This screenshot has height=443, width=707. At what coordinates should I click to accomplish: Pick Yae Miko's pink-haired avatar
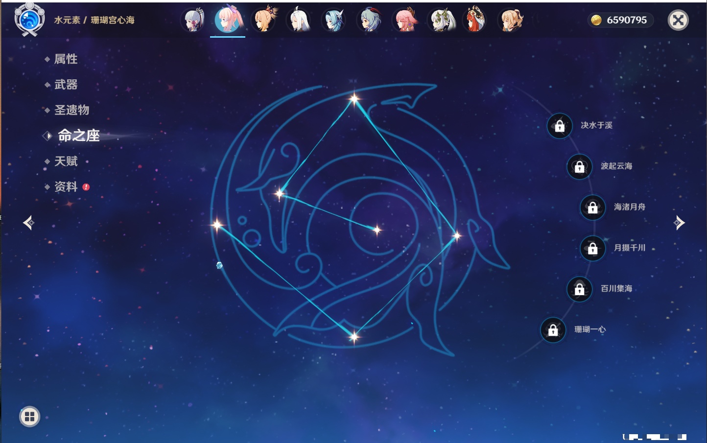click(405, 20)
